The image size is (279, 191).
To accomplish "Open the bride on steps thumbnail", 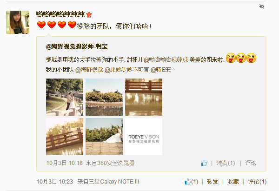I will coord(104,137).
